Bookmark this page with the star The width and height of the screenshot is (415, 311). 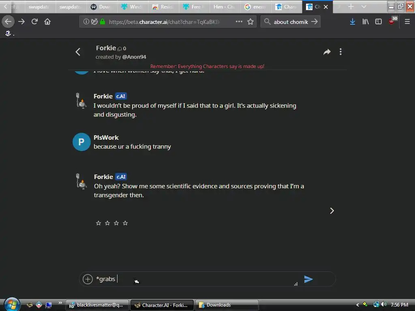click(x=250, y=22)
